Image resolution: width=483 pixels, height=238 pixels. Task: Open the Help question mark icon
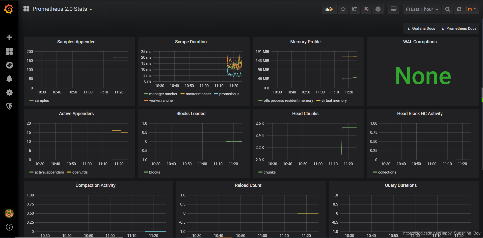9,227
